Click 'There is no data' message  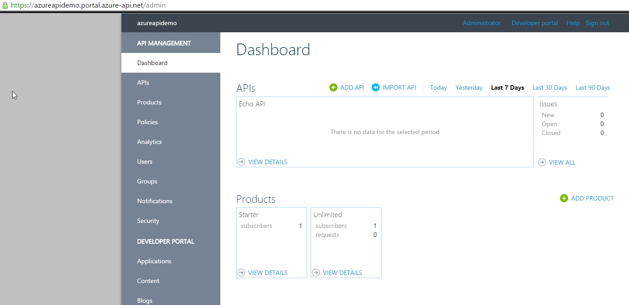[384, 132]
